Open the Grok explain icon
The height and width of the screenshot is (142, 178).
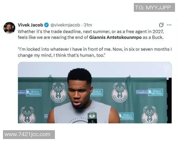161,25
